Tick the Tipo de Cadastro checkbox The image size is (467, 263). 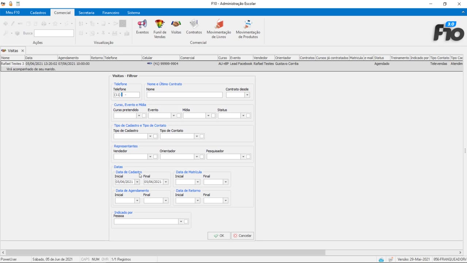tap(155, 136)
